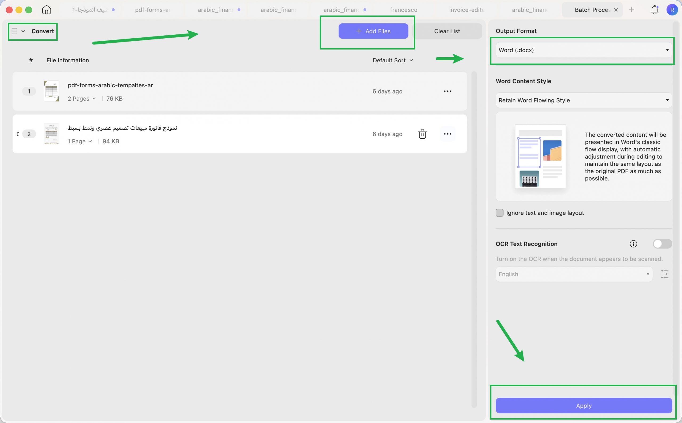The height and width of the screenshot is (423, 682).
Task: Change the Default Sort order
Action: (x=393, y=60)
